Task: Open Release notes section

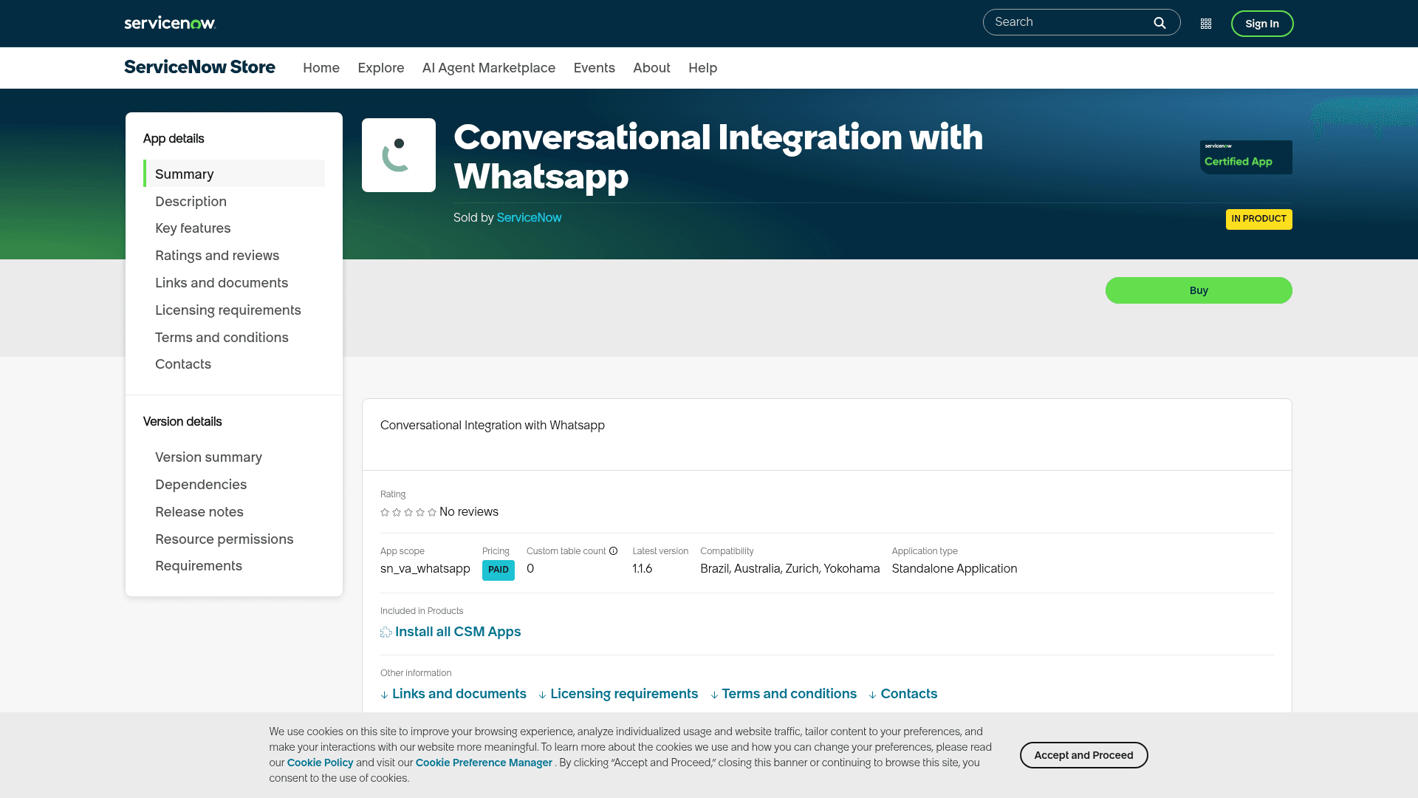Action: point(199,512)
